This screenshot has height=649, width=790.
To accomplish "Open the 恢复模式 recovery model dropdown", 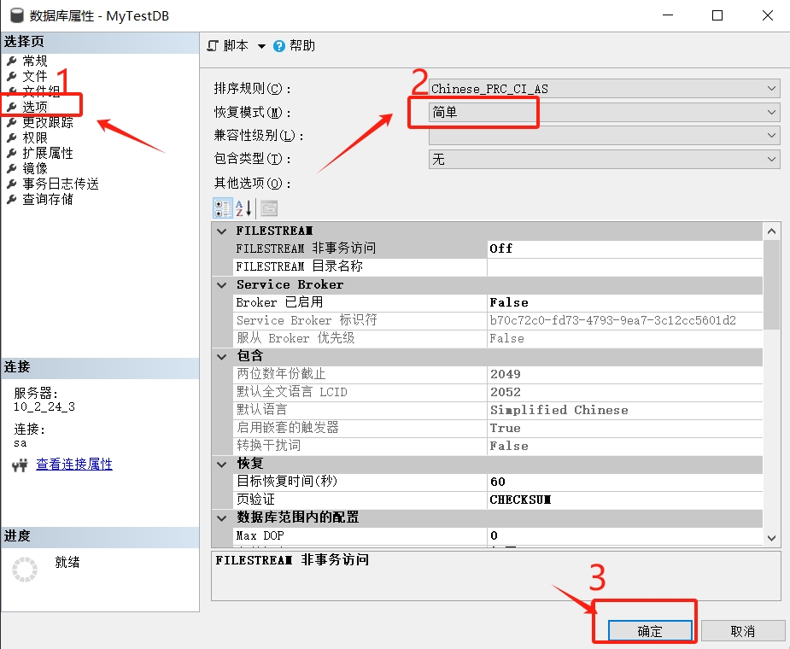I will coord(771,112).
